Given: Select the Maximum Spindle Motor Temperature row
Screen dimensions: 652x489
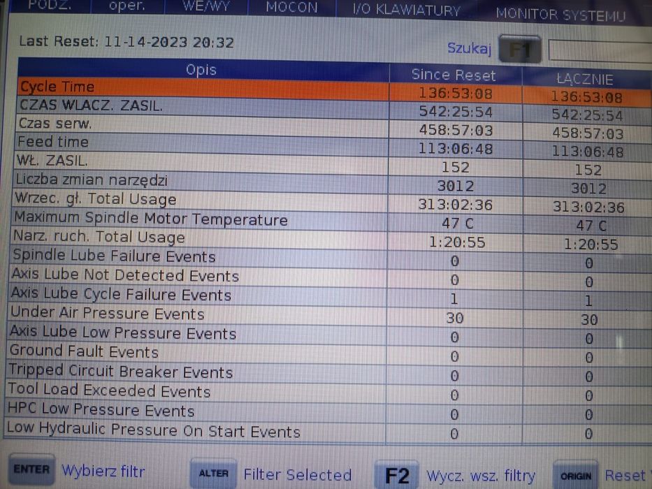Looking at the screenshot, I should (331, 220).
